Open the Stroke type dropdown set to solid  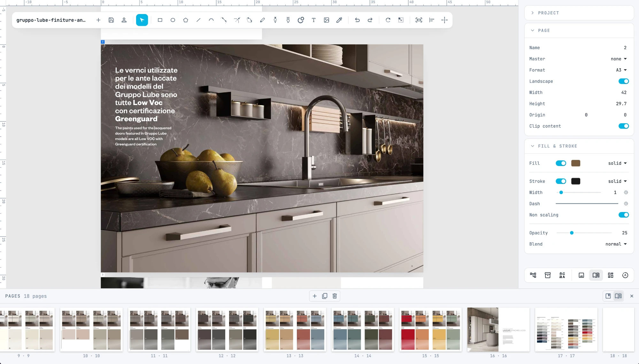coord(618,181)
